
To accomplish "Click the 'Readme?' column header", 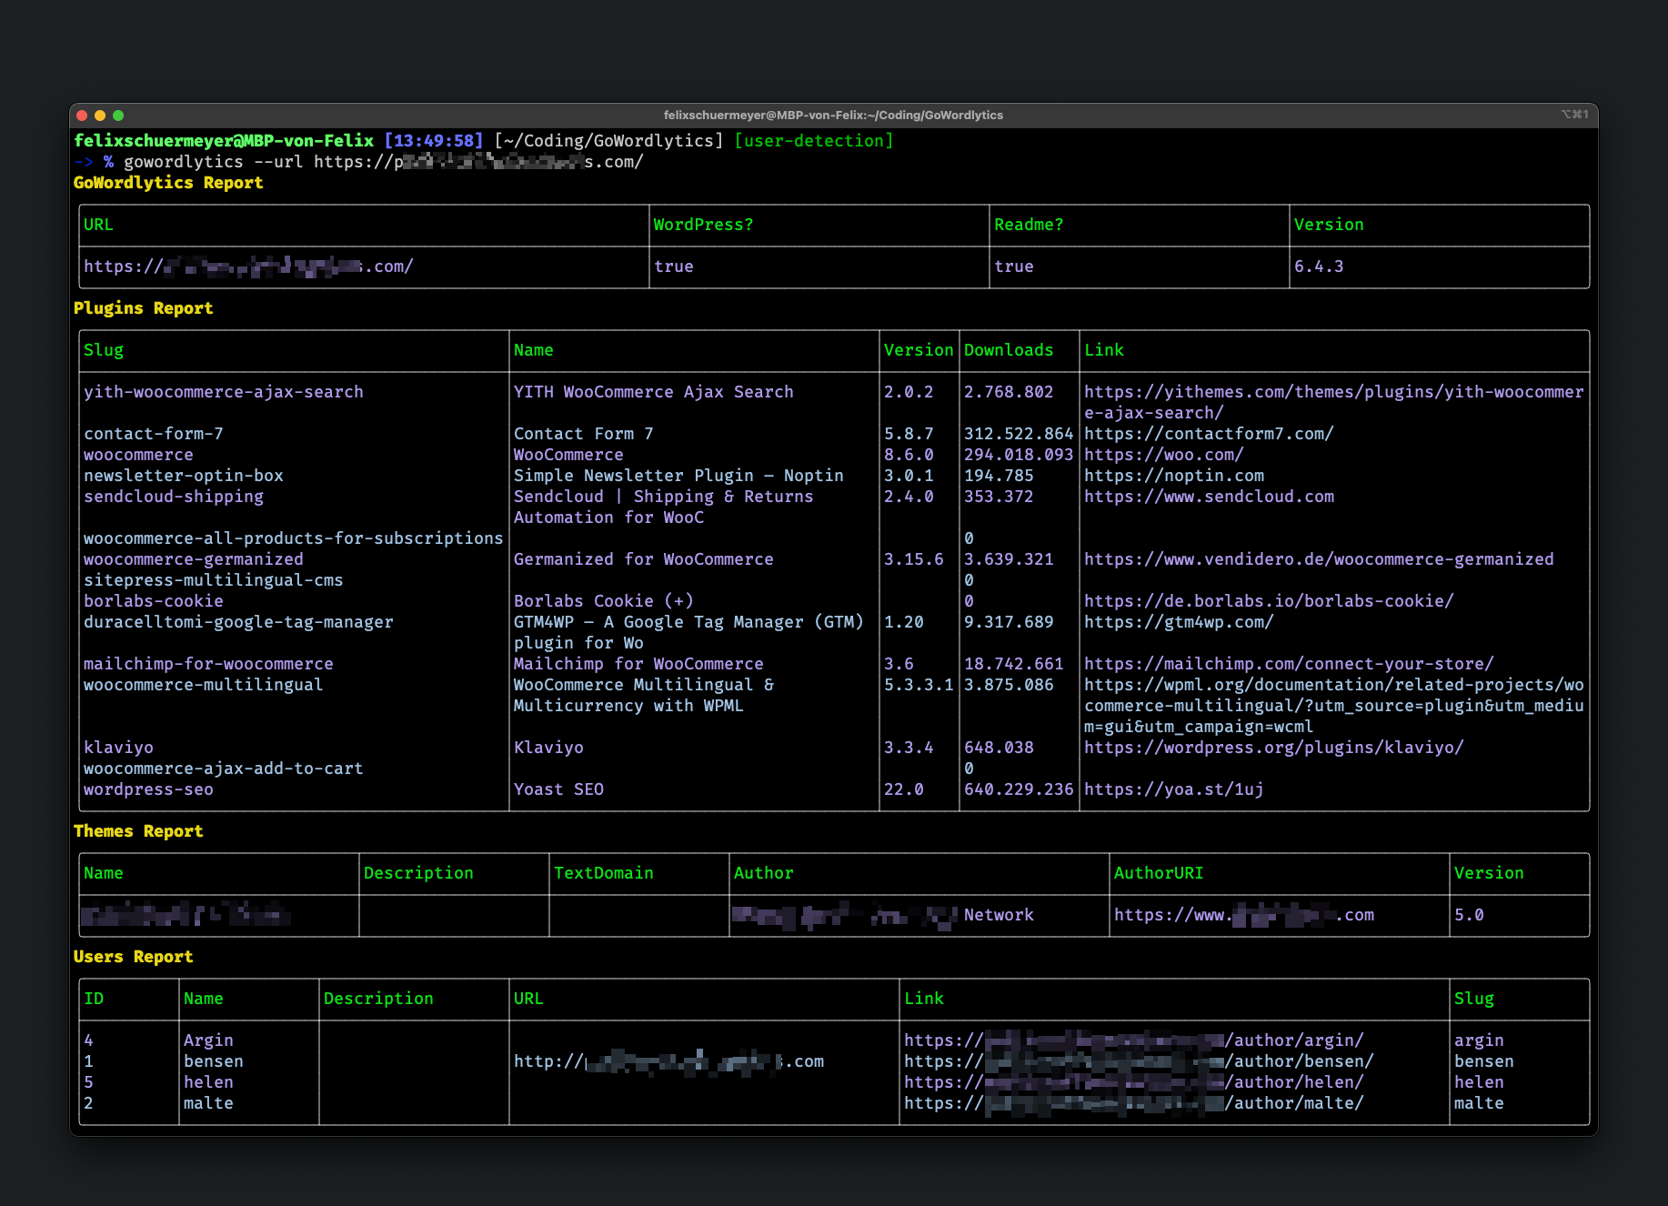I will [1029, 225].
